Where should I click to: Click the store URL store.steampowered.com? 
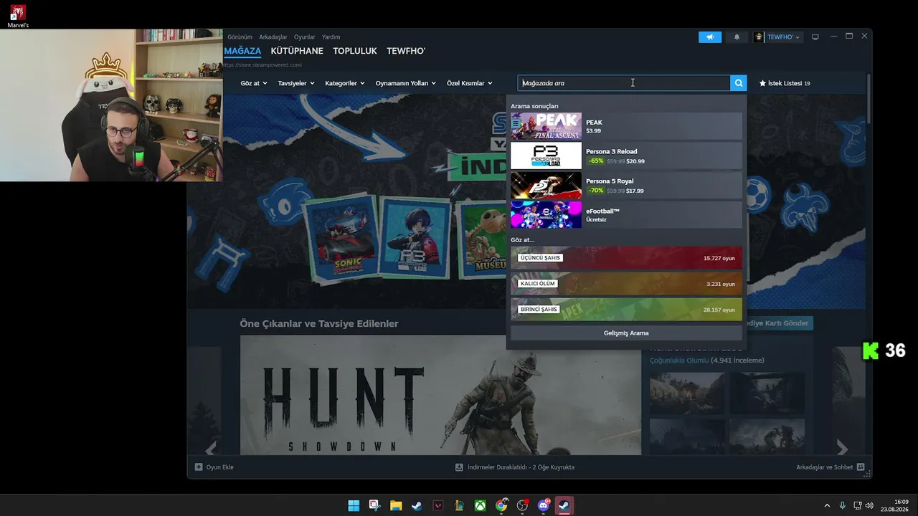[x=263, y=65]
